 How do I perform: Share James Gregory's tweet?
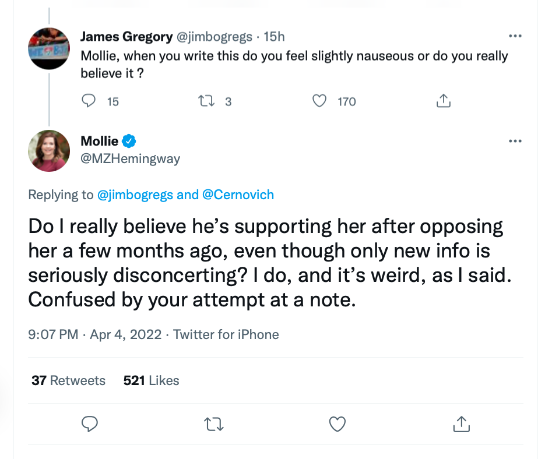(443, 101)
